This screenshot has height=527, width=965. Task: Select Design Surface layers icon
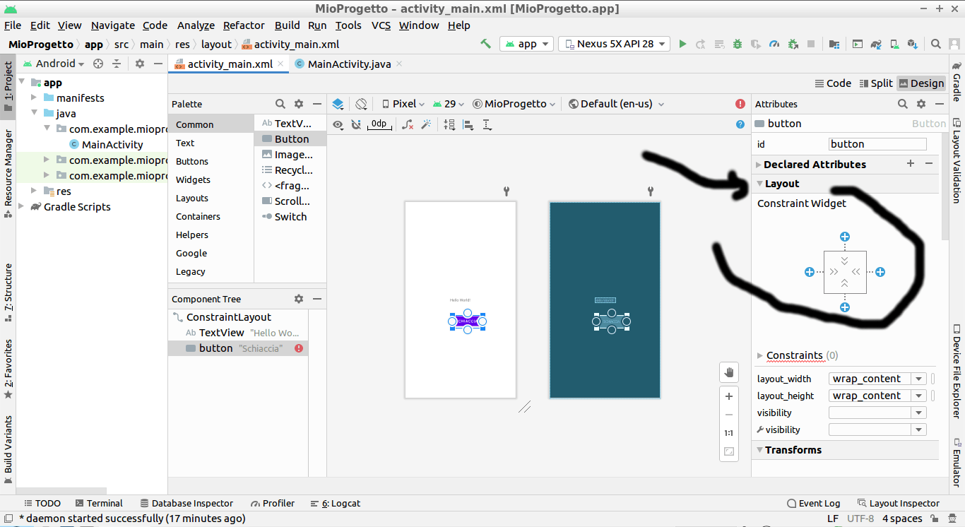click(x=338, y=104)
